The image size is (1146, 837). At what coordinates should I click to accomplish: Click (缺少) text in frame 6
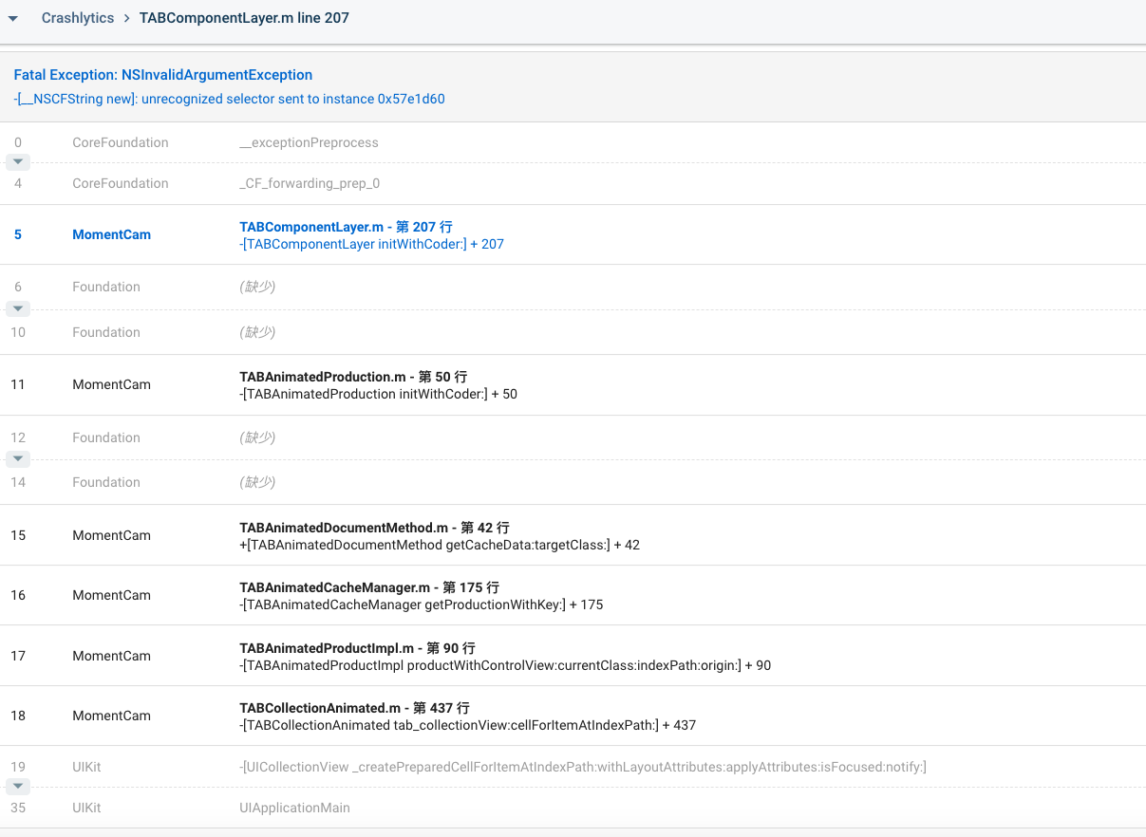(257, 287)
